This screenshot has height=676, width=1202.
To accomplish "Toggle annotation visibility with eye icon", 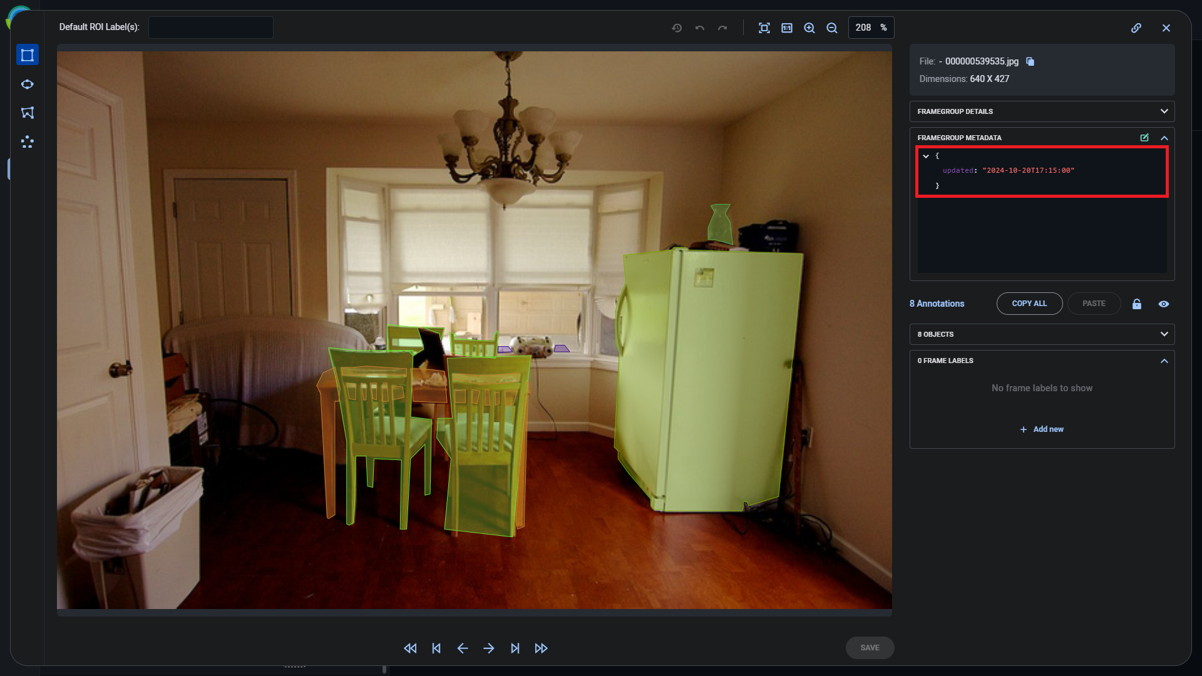I will tap(1164, 304).
